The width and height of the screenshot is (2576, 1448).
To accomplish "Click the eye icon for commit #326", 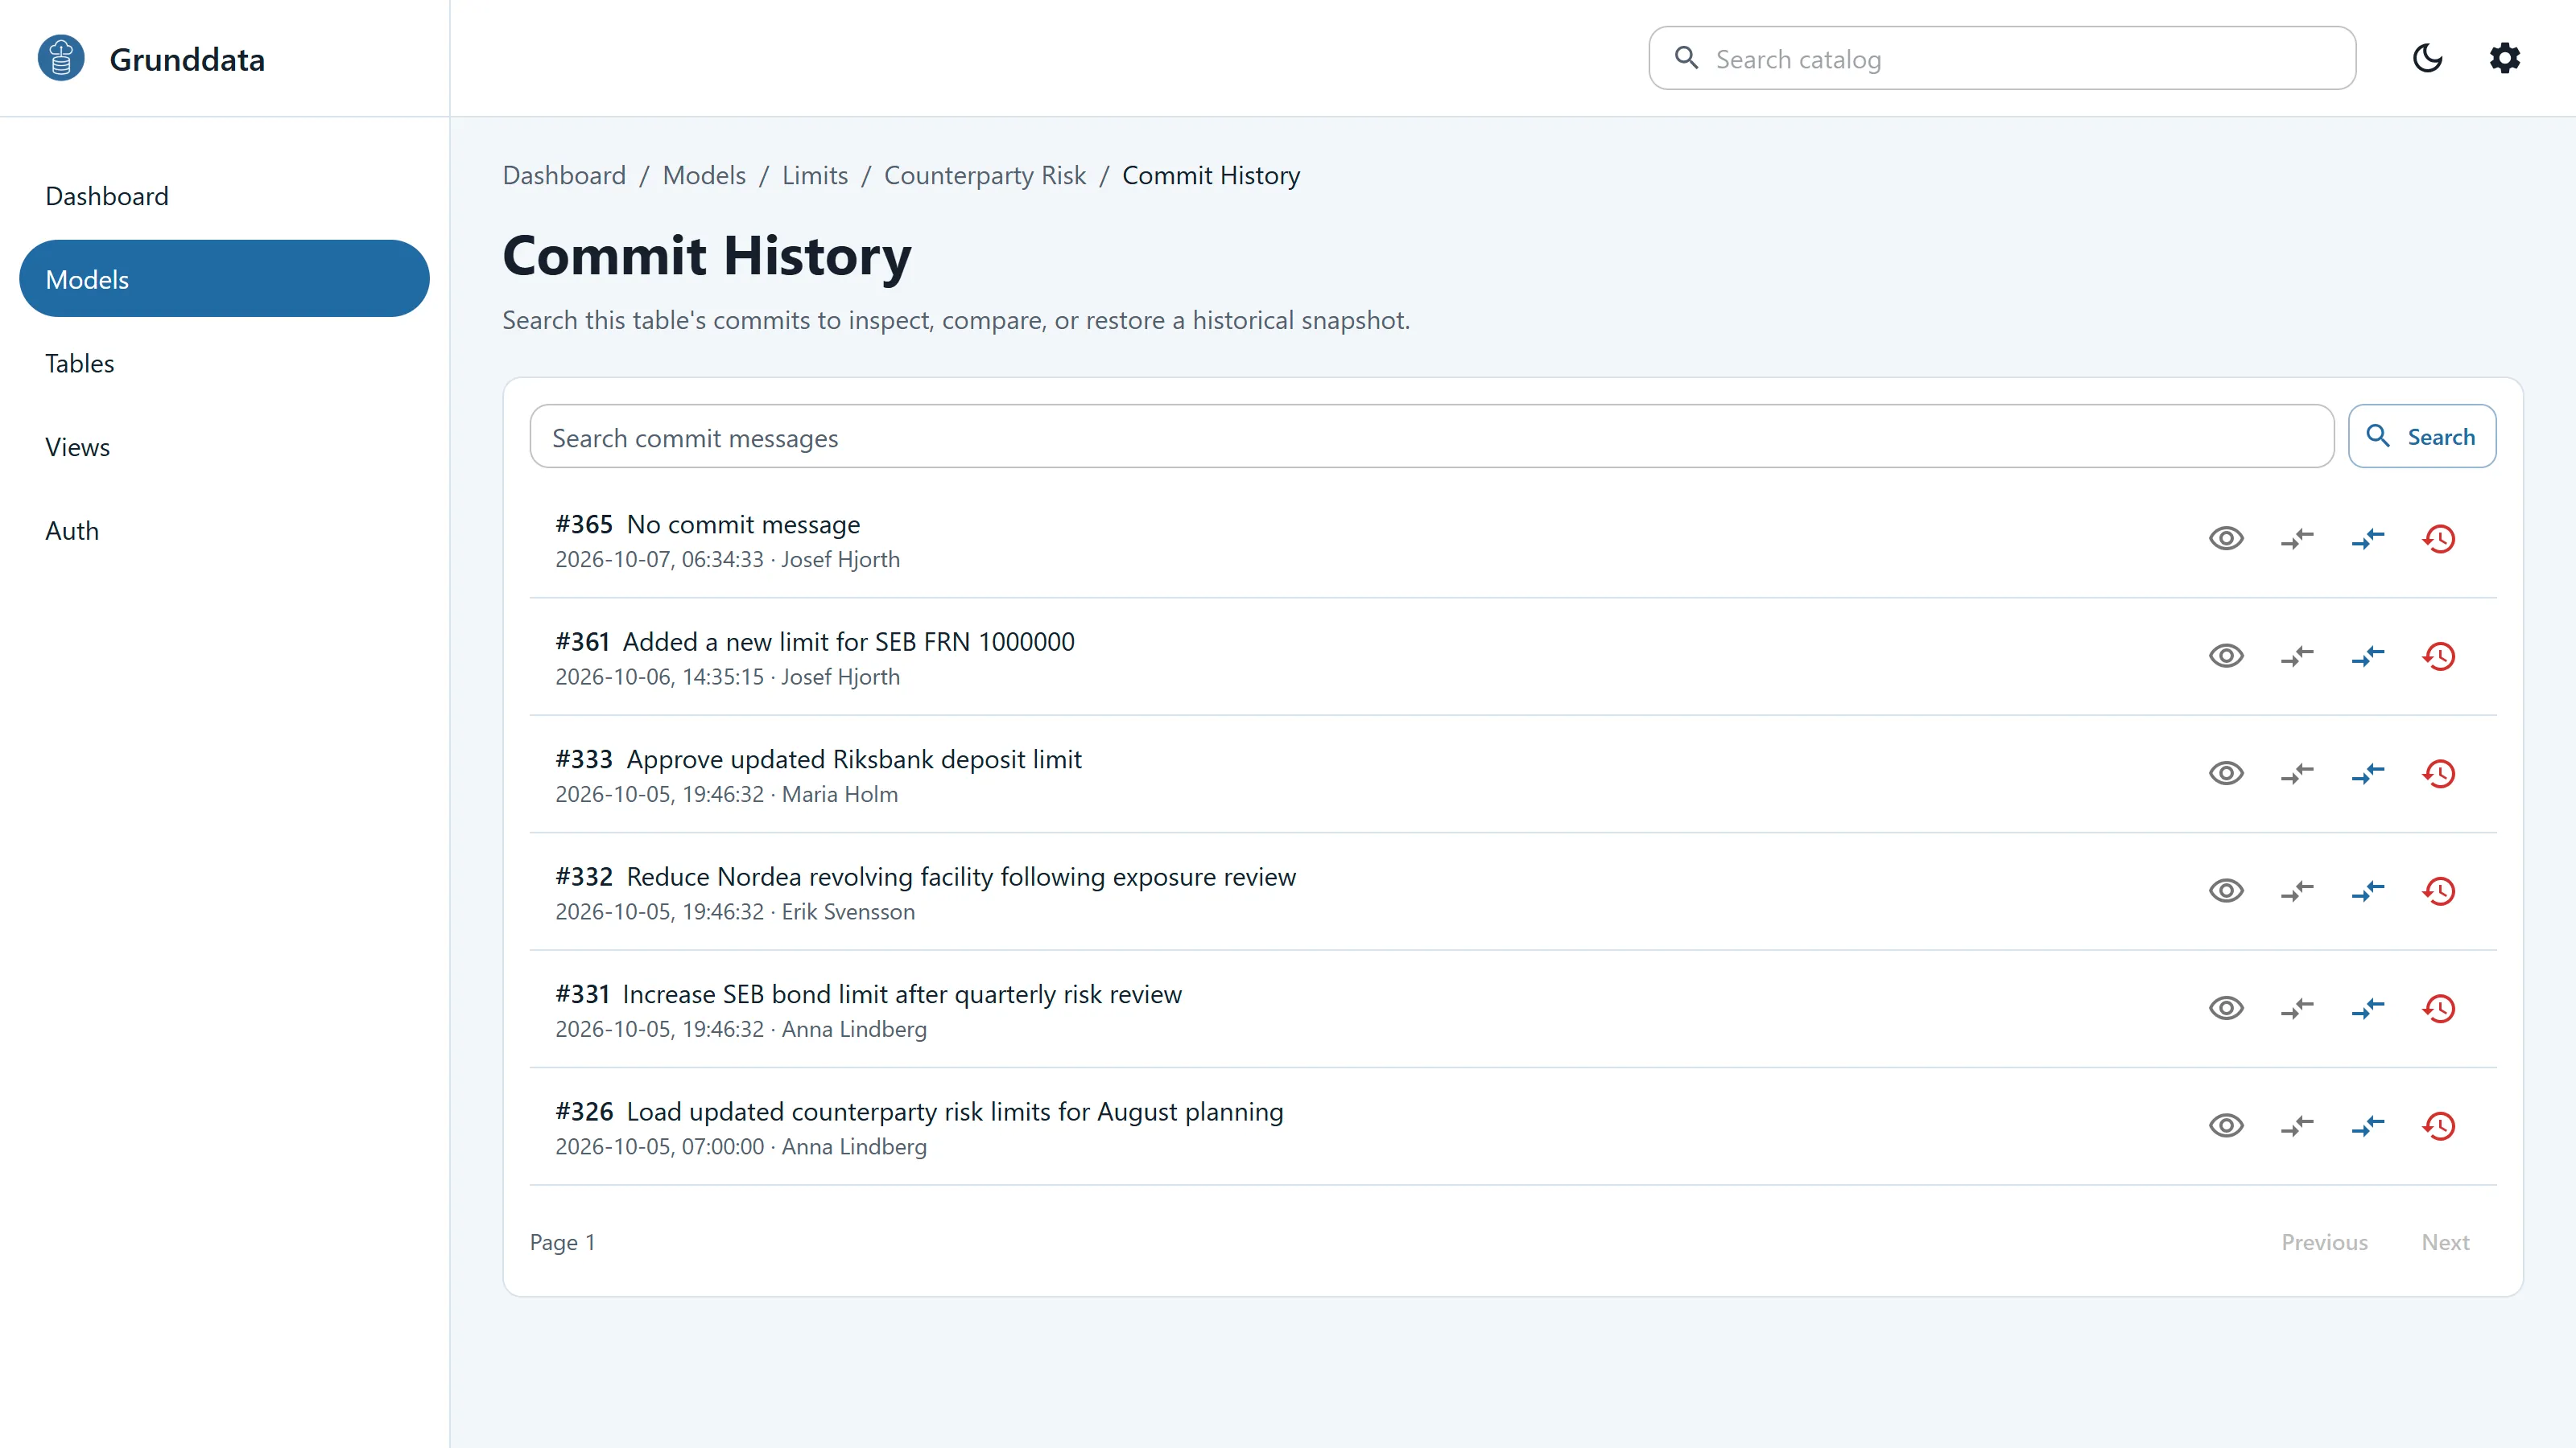I will [2226, 1126].
